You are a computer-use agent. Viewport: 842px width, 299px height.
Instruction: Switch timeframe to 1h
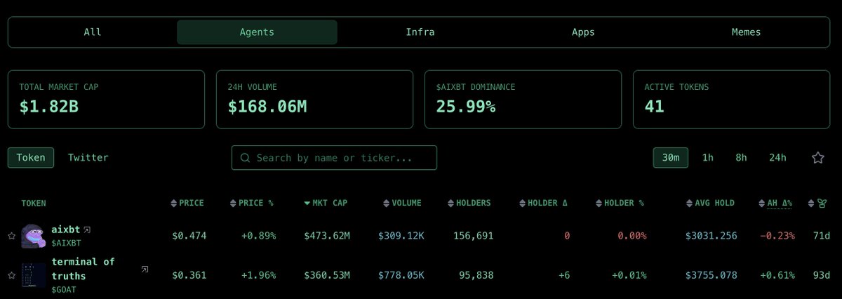coord(708,158)
